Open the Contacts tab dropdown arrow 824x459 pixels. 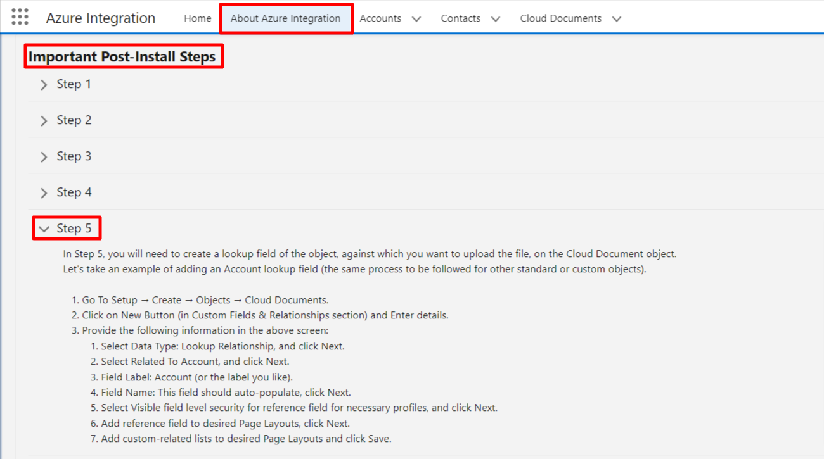496,19
